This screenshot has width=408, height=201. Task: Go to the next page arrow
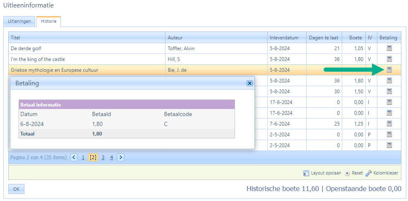(x=121, y=157)
